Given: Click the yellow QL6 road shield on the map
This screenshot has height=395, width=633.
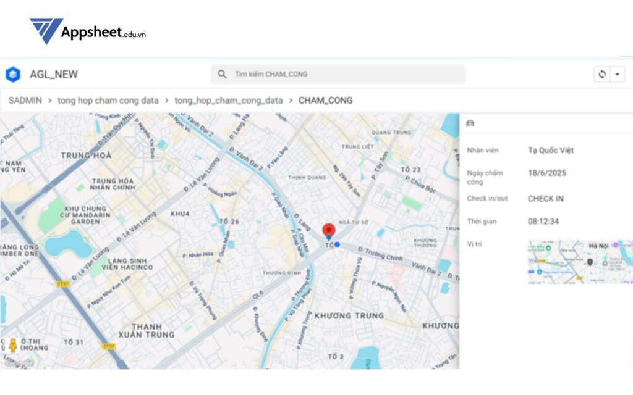Looking at the screenshot, I should pyautogui.click(x=258, y=293).
